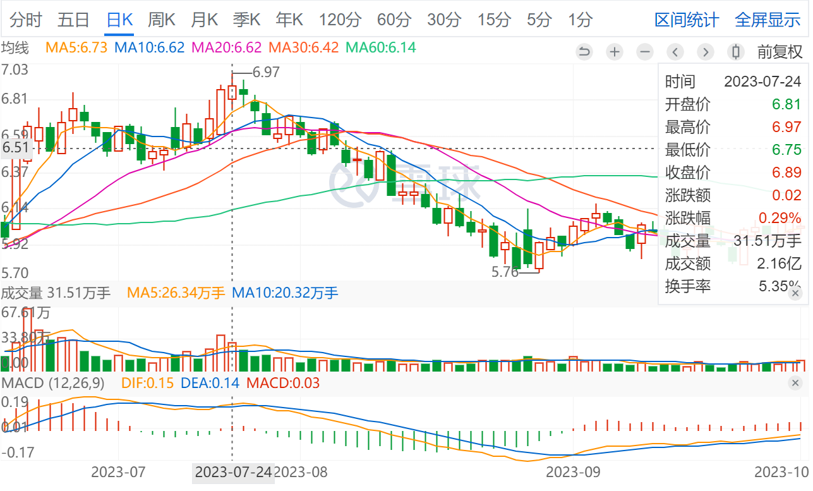Screen dimensions: 813x491
Task: Select the 60分 interval tab
Action: click(394, 20)
